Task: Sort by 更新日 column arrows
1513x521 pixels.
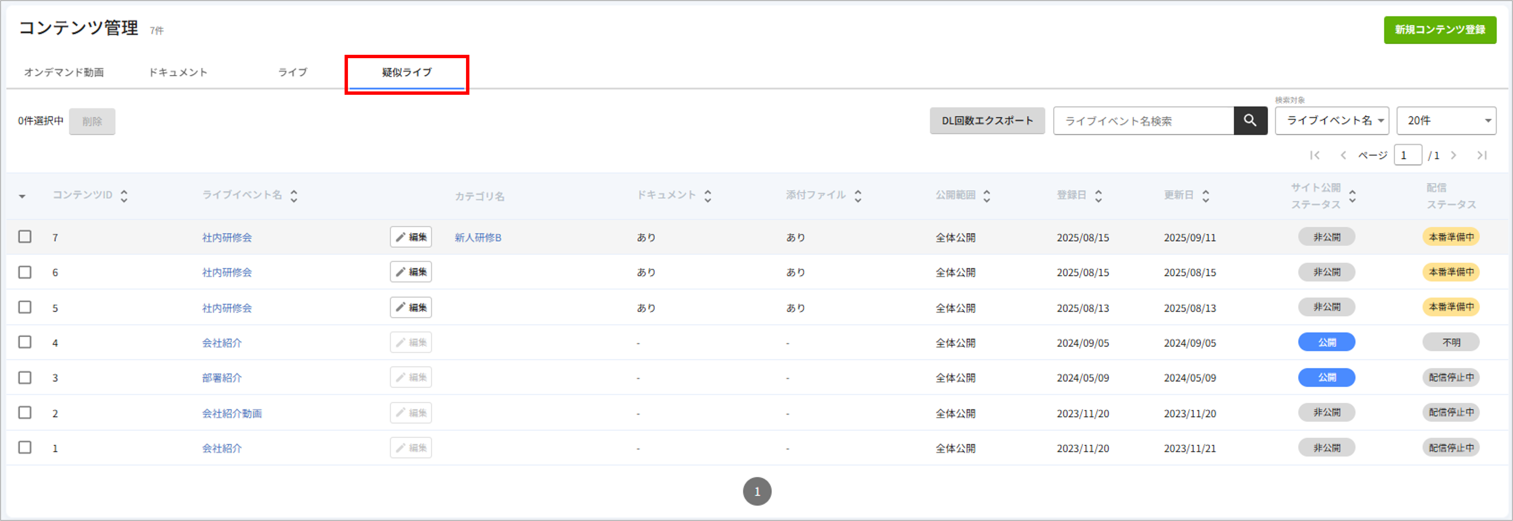Action: tap(1206, 196)
